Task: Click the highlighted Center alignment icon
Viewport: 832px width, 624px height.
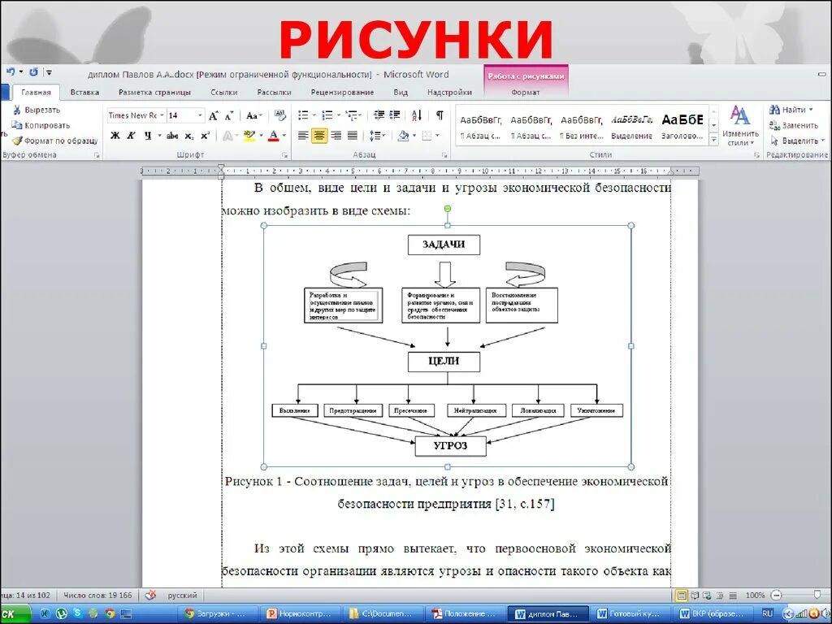Action: coord(319,136)
